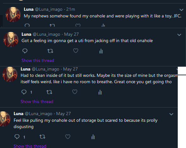
Task: Open chevron menu on 'prolly disgusting' tweet
Action: pos(171,114)
